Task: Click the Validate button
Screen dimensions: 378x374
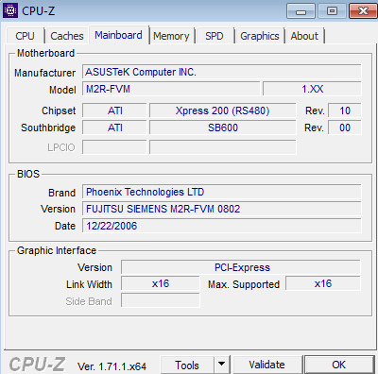Action: (x=267, y=365)
